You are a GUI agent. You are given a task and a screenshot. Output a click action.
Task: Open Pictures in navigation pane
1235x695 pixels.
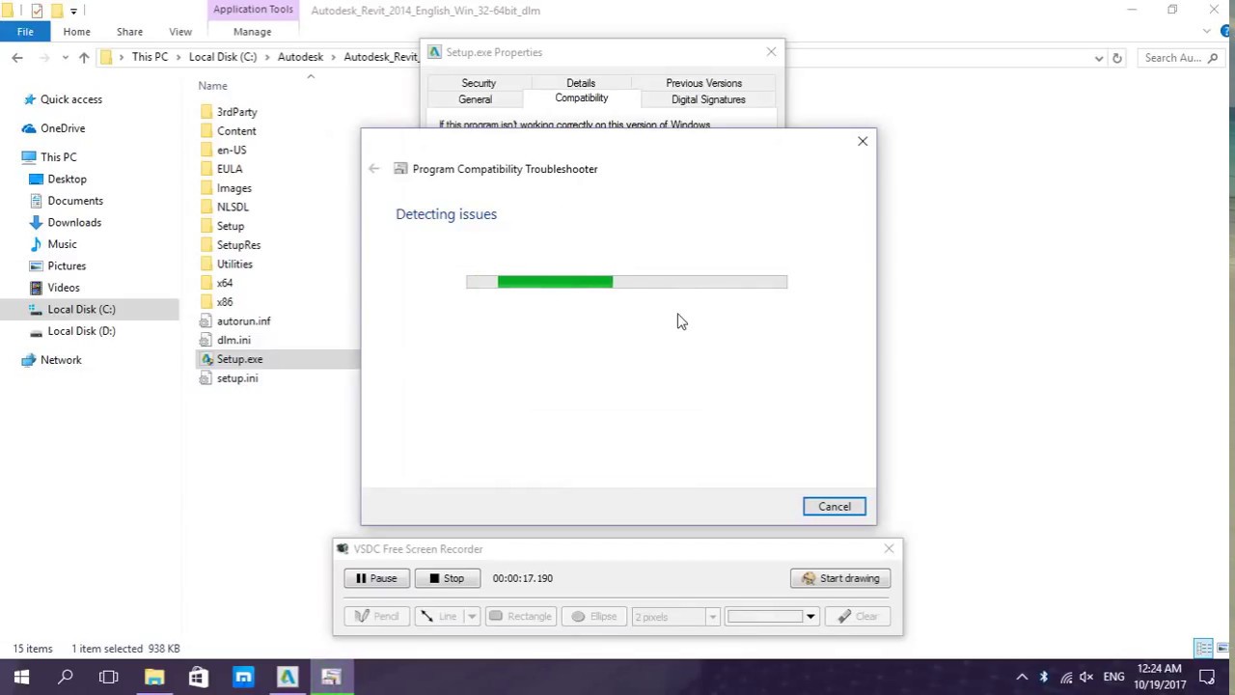coord(67,265)
